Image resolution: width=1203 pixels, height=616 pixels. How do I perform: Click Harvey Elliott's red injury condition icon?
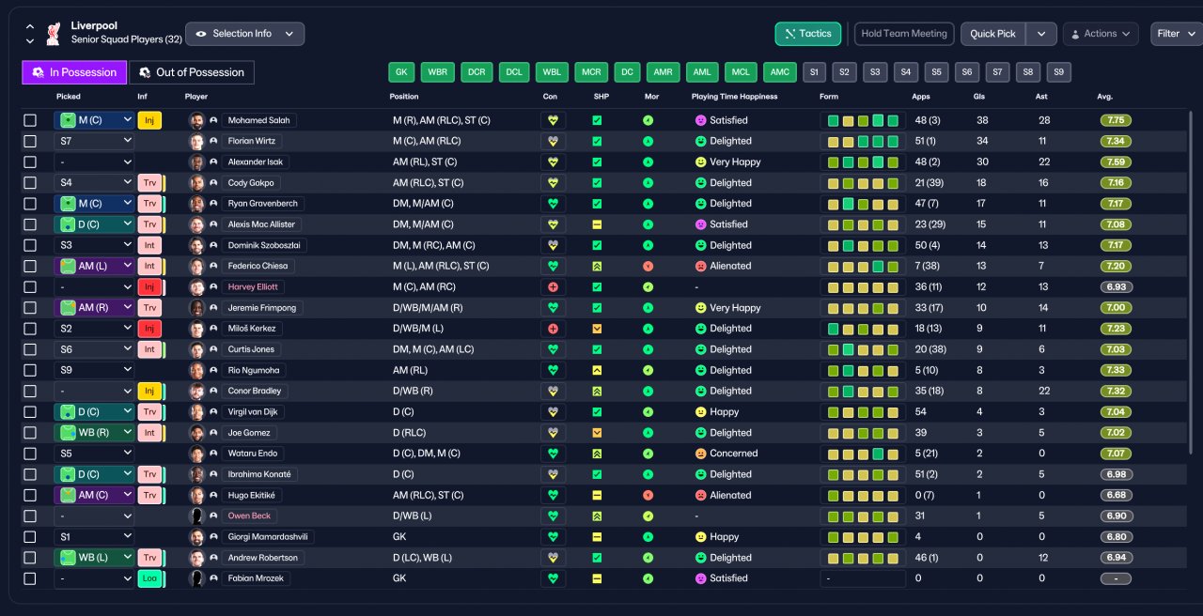[x=554, y=287]
